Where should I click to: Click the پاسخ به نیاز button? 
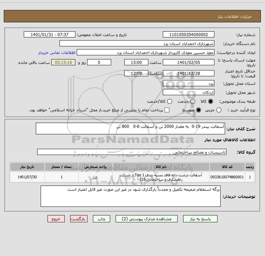pyautogui.click(x=200, y=219)
